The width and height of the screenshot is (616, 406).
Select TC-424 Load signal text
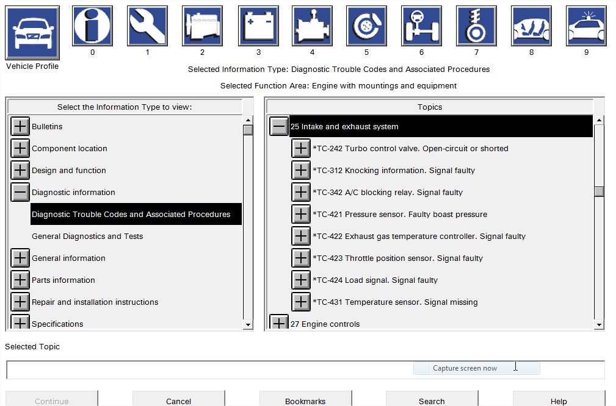click(x=375, y=280)
